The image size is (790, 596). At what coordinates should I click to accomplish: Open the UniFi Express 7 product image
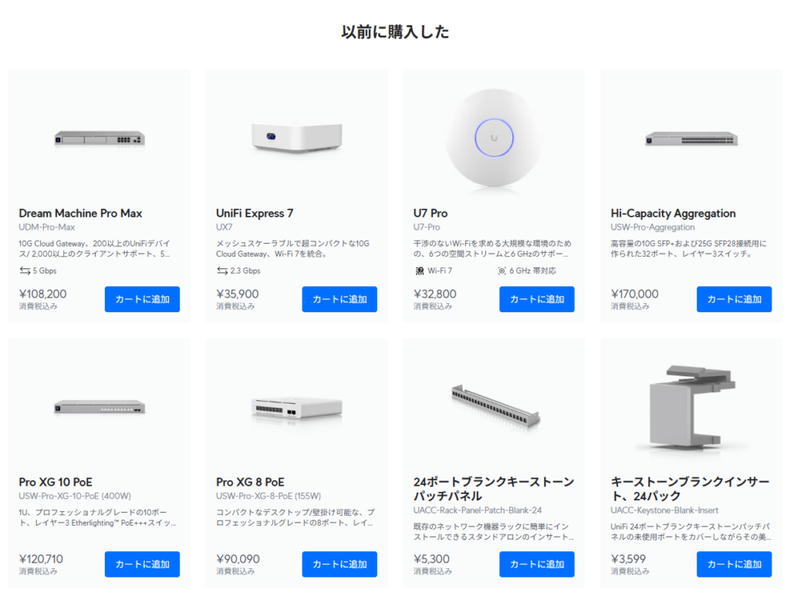297,137
